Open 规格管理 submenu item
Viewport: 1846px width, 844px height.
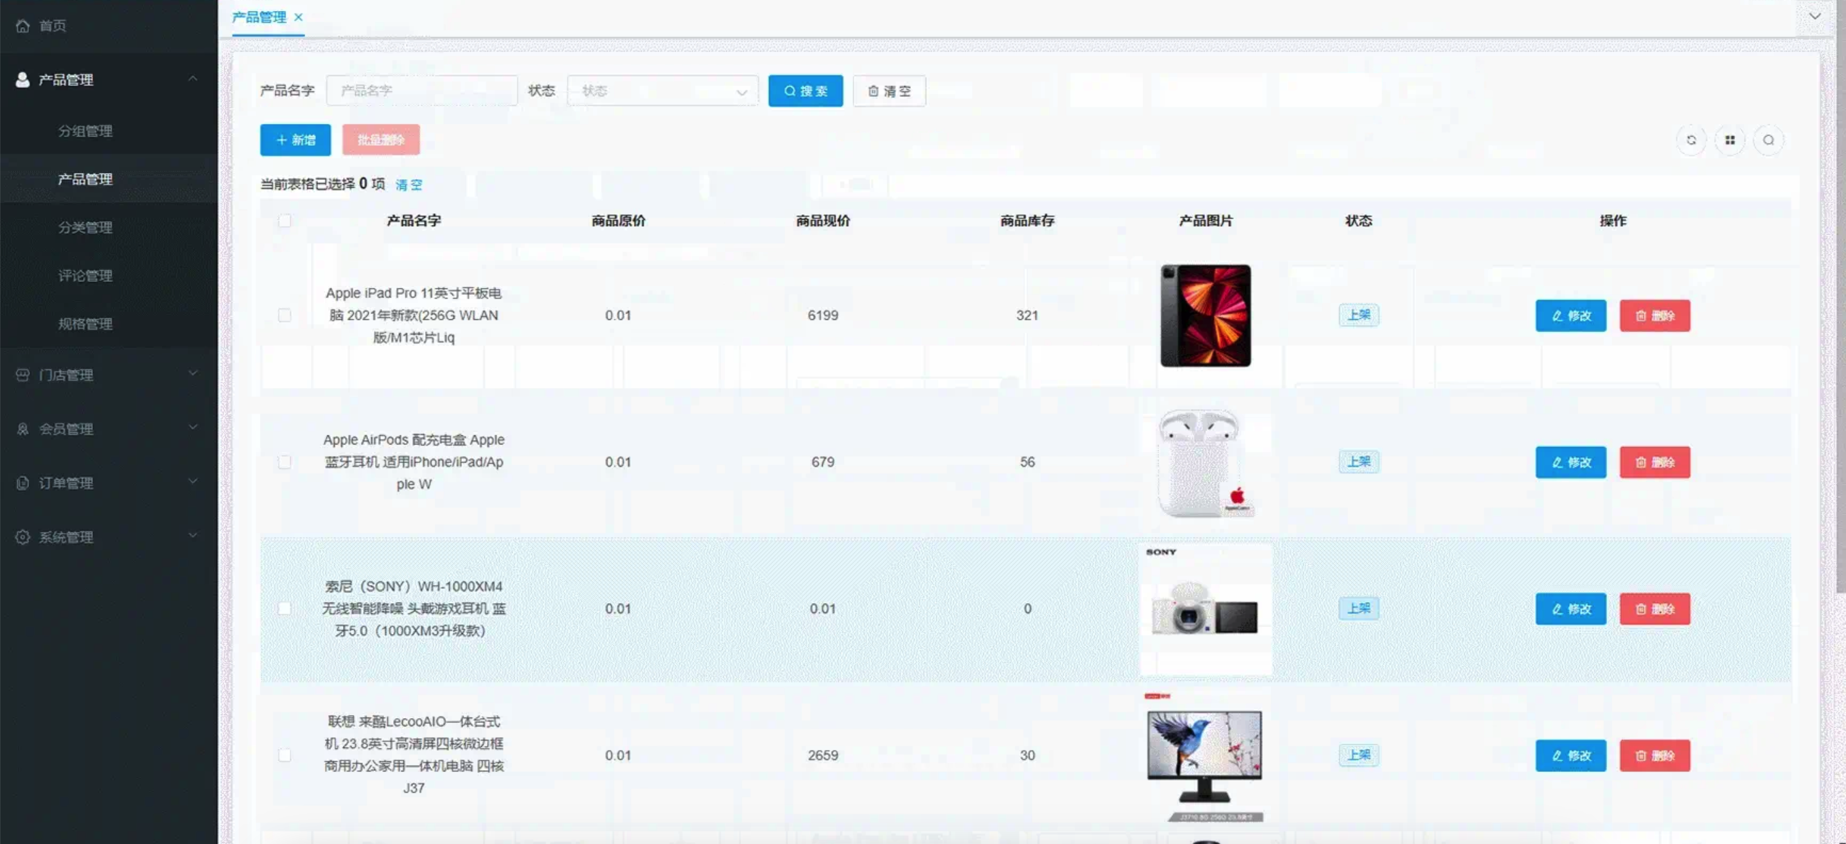pyautogui.click(x=109, y=324)
